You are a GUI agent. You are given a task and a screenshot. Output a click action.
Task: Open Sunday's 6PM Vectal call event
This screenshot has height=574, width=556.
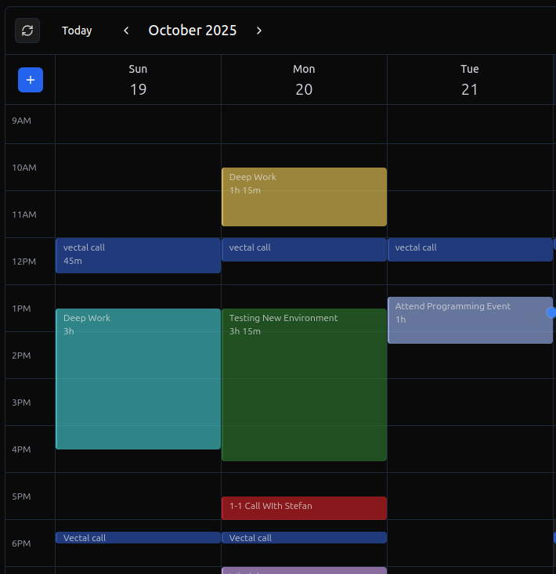(x=138, y=538)
